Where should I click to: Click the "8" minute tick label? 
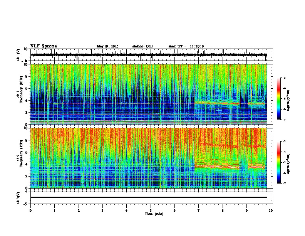[223, 211]
